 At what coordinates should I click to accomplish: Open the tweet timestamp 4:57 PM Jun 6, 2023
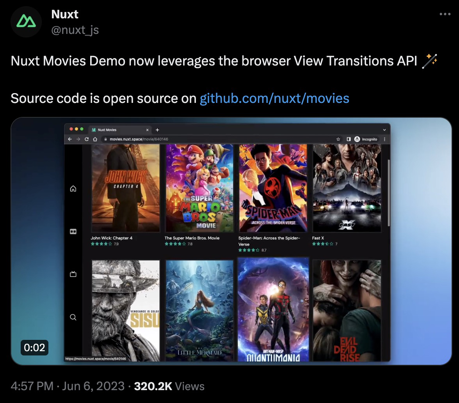(68, 386)
